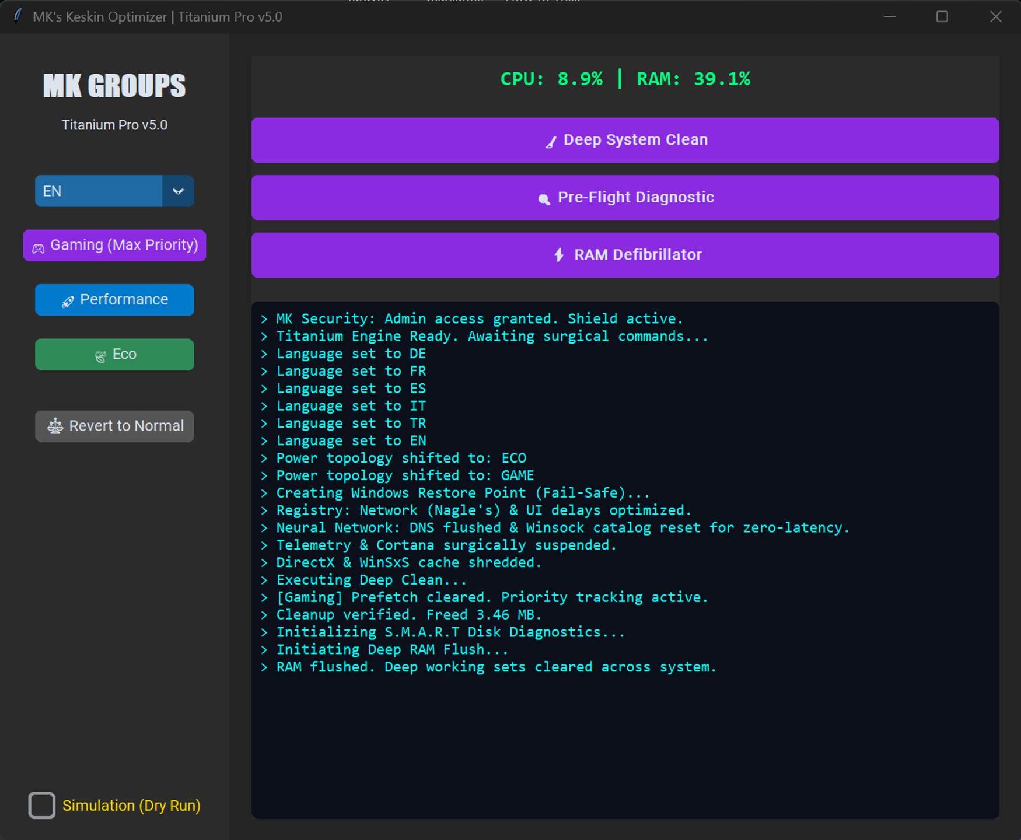Screen dimensions: 1021x840
Task: Click the scales icon on Revert to Normal
Action: [x=55, y=426]
